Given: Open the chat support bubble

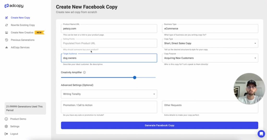Looking at the screenshot, I should coord(261,134).
